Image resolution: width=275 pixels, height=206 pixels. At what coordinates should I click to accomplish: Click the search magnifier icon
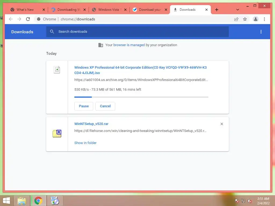52,32
